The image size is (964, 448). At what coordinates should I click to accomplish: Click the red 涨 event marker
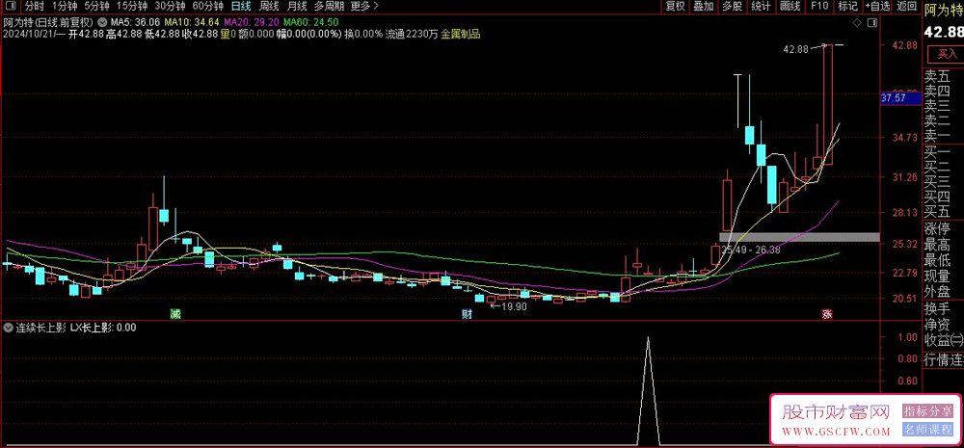click(x=827, y=314)
